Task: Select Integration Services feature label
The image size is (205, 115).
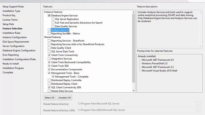Action: [61, 59]
